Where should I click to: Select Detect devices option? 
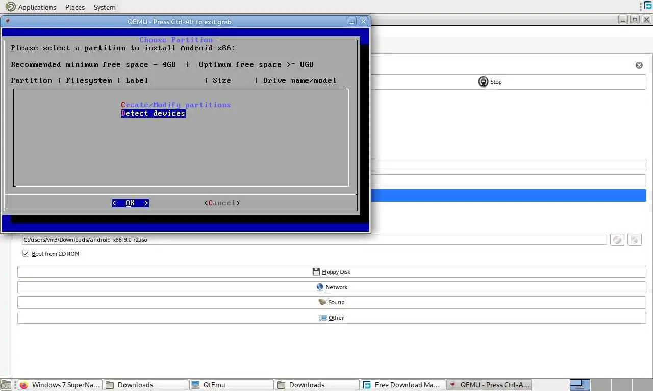pos(153,113)
